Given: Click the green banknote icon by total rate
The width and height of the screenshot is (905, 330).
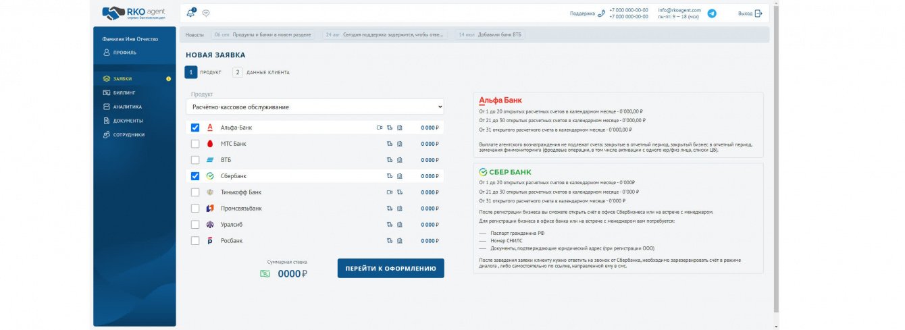Looking at the screenshot, I should 265,274.
